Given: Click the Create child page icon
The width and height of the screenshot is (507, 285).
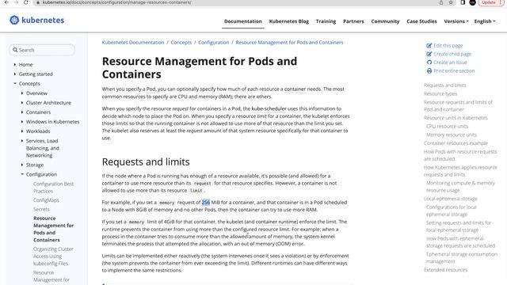Looking at the screenshot, I should [429, 54].
